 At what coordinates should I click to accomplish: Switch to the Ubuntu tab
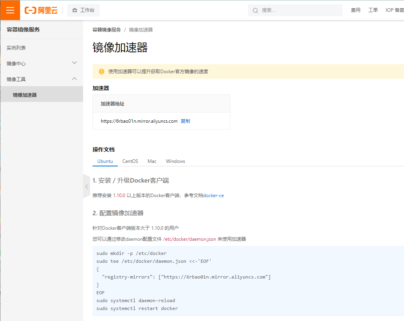(x=105, y=161)
